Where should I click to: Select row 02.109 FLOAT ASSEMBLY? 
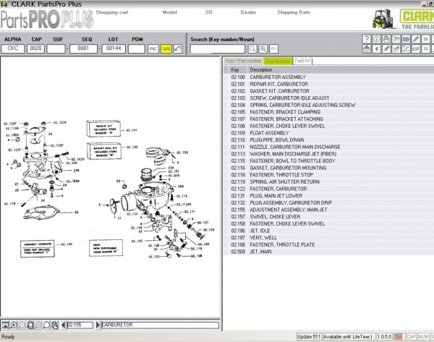(x=328, y=133)
